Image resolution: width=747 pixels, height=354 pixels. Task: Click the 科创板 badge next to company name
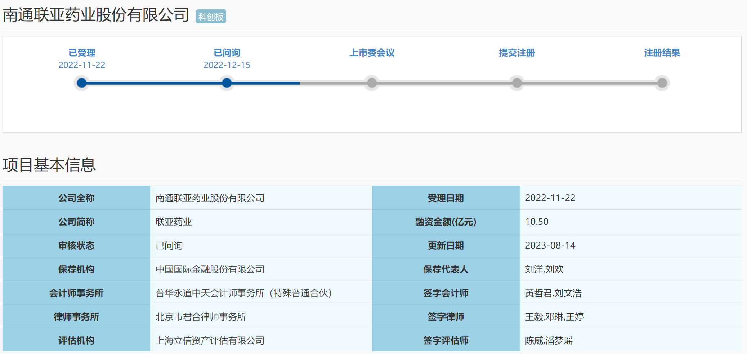coord(211,17)
